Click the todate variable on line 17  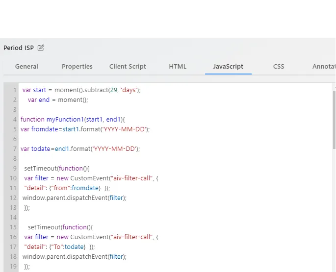[x=74, y=247]
